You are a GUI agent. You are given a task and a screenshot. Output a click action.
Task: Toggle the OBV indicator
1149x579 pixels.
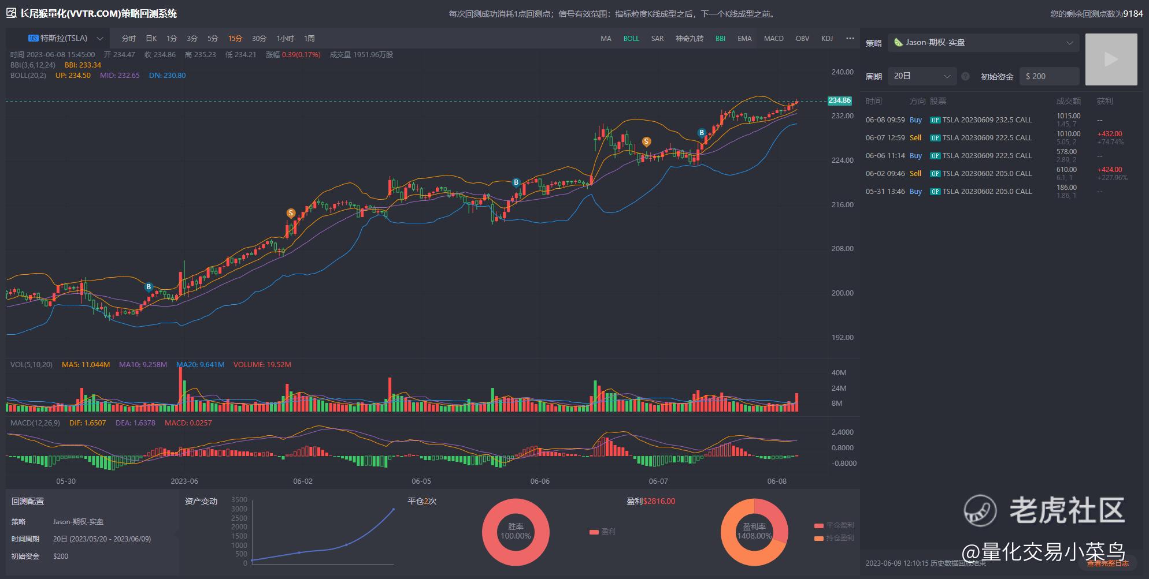802,39
